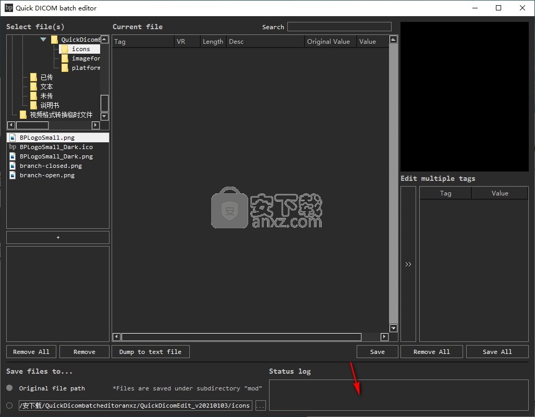Viewport: 535px width, 417px height.
Task: Click the left Remove All button
Action: click(x=31, y=351)
